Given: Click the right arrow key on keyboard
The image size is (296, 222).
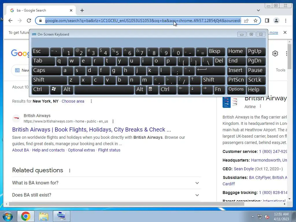Looking at the screenshot, I should click(x=207, y=90).
